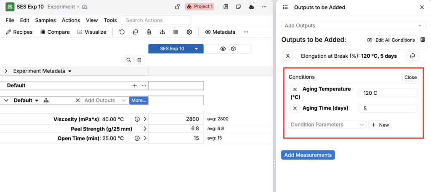The image size is (431, 192).
Task: Click the undo arrow icon
Action: (x=122, y=32)
